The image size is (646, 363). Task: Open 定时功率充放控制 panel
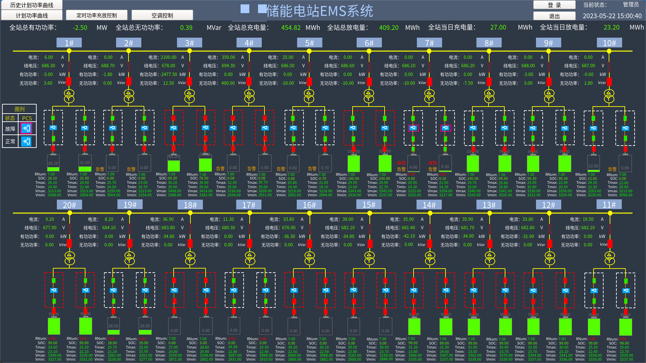[x=97, y=15]
